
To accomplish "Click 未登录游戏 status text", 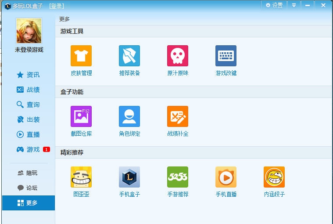I will [x=29, y=50].
